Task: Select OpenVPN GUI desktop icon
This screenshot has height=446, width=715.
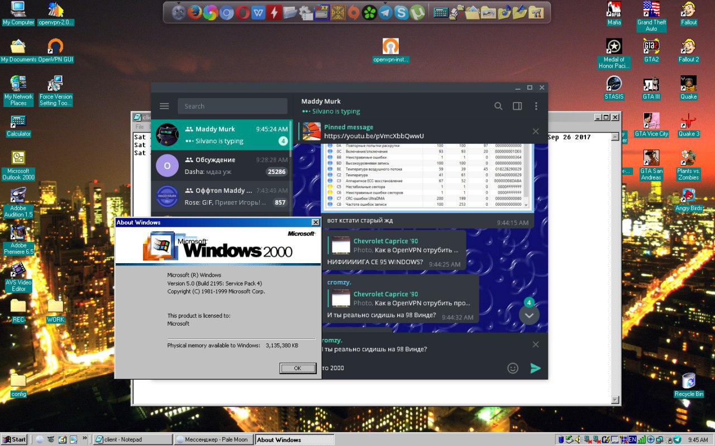Action: [x=56, y=51]
